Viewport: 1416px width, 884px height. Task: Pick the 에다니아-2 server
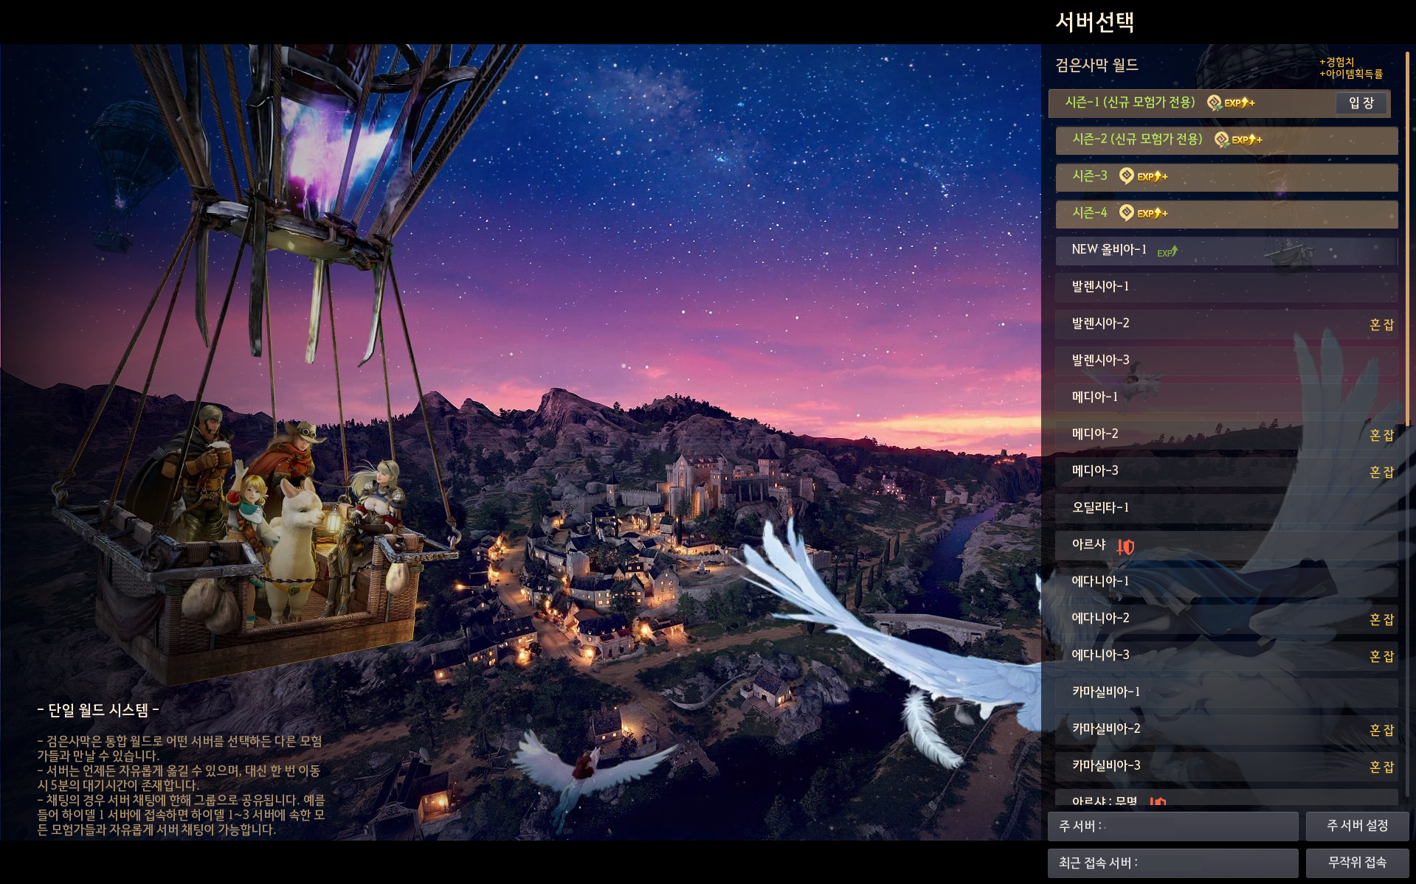[1226, 619]
